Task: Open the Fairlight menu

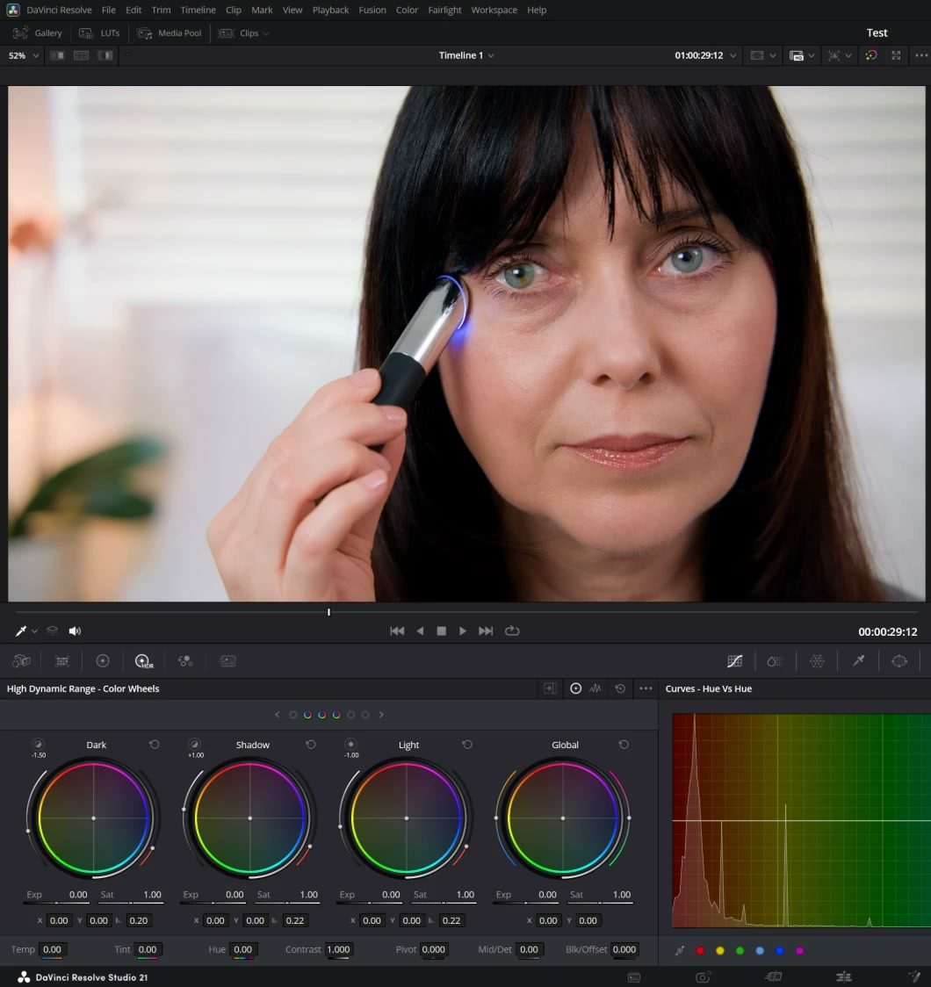Action: coord(444,10)
